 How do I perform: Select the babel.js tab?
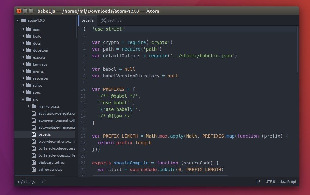pyautogui.click(x=88, y=20)
